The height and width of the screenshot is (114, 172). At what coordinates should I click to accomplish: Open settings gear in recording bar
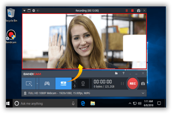pos(34,11)
